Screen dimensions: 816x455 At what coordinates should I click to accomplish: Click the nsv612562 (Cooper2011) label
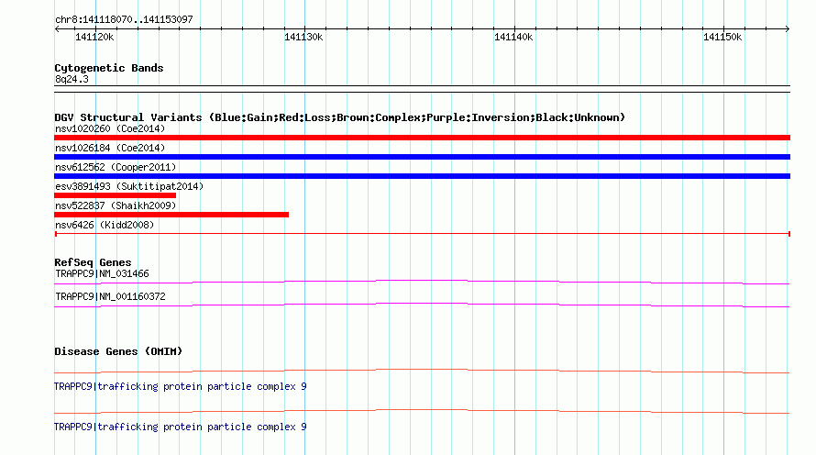click(x=116, y=167)
